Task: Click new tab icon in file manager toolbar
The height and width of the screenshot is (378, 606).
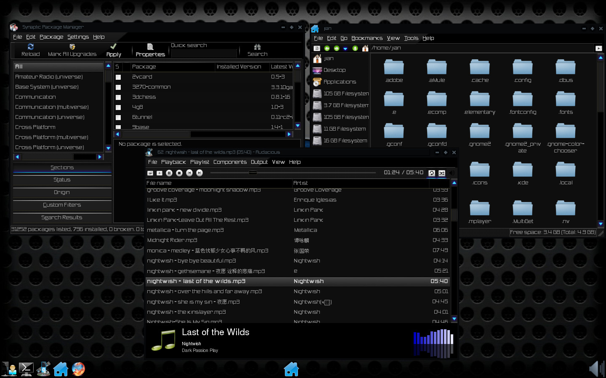Action: click(317, 48)
